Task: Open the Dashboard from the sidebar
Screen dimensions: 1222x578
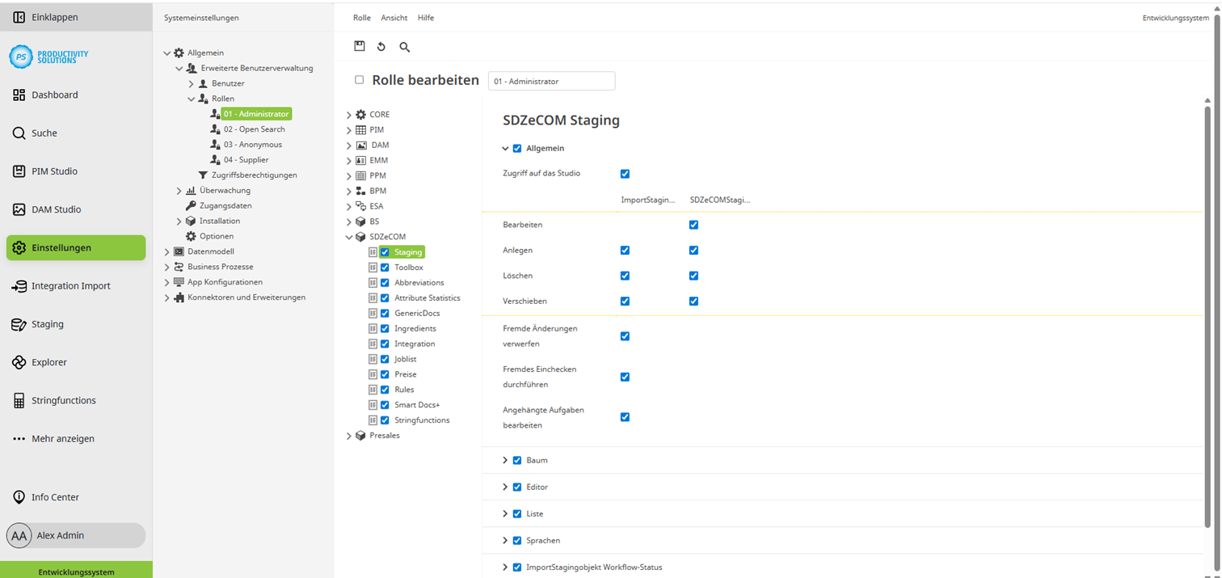Action: coord(53,95)
